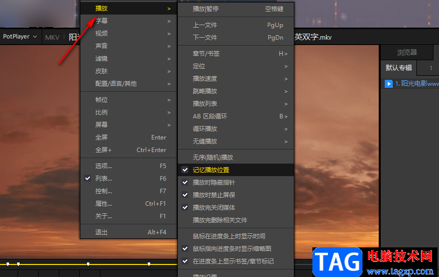Expand the 比例 submenu

click(x=129, y=112)
